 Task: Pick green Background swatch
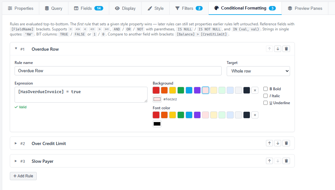click(x=181, y=90)
